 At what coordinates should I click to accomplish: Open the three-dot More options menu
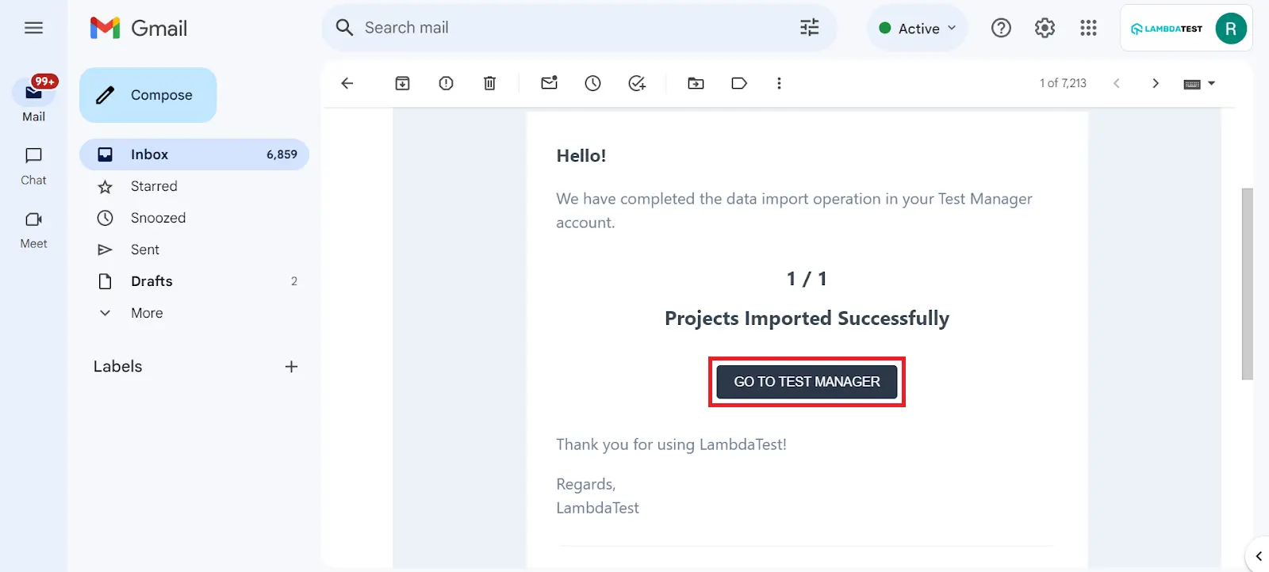(779, 83)
